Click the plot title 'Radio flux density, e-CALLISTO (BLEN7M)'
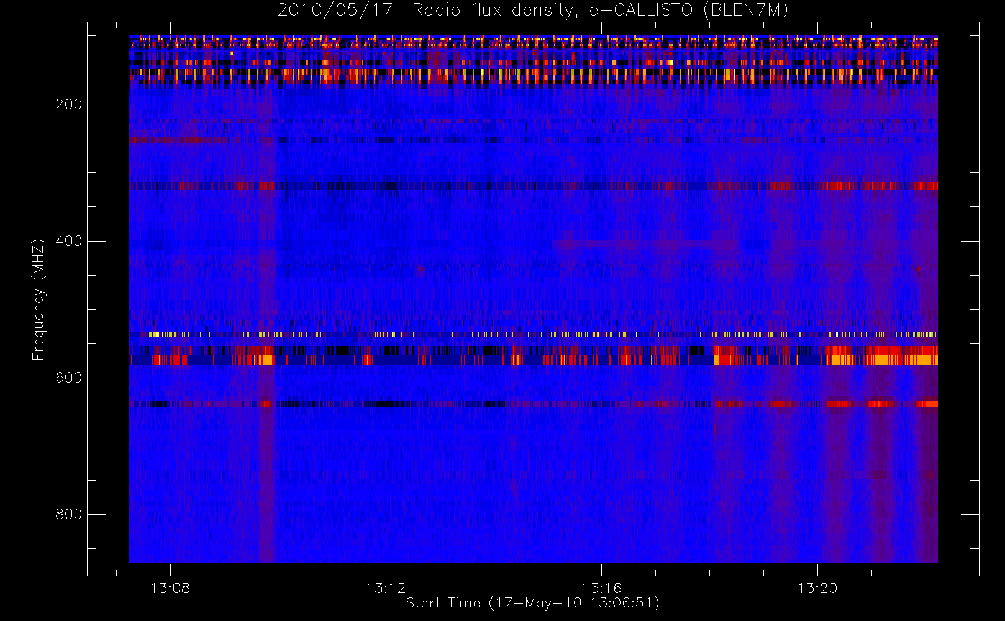Screen dimensions: 1005x621 coord(600,10)
